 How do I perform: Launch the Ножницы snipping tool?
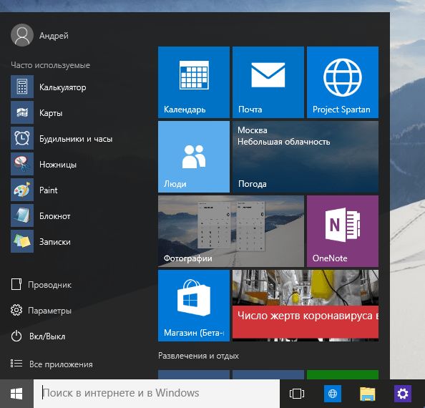[x=44, y=164]
